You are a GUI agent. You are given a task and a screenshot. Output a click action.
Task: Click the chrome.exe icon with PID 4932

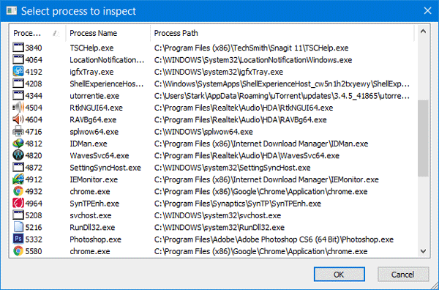[x=18, y=191]
